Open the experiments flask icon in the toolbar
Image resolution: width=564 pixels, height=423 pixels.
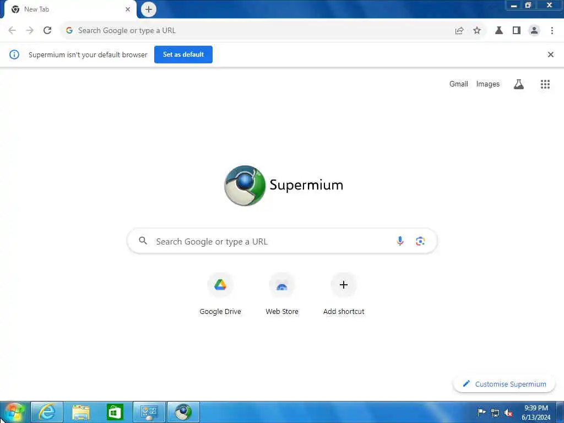point(499,31)
